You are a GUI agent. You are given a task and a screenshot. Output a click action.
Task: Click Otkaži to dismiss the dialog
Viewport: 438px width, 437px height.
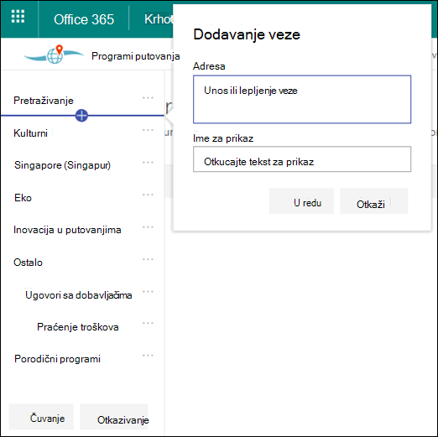374,201
